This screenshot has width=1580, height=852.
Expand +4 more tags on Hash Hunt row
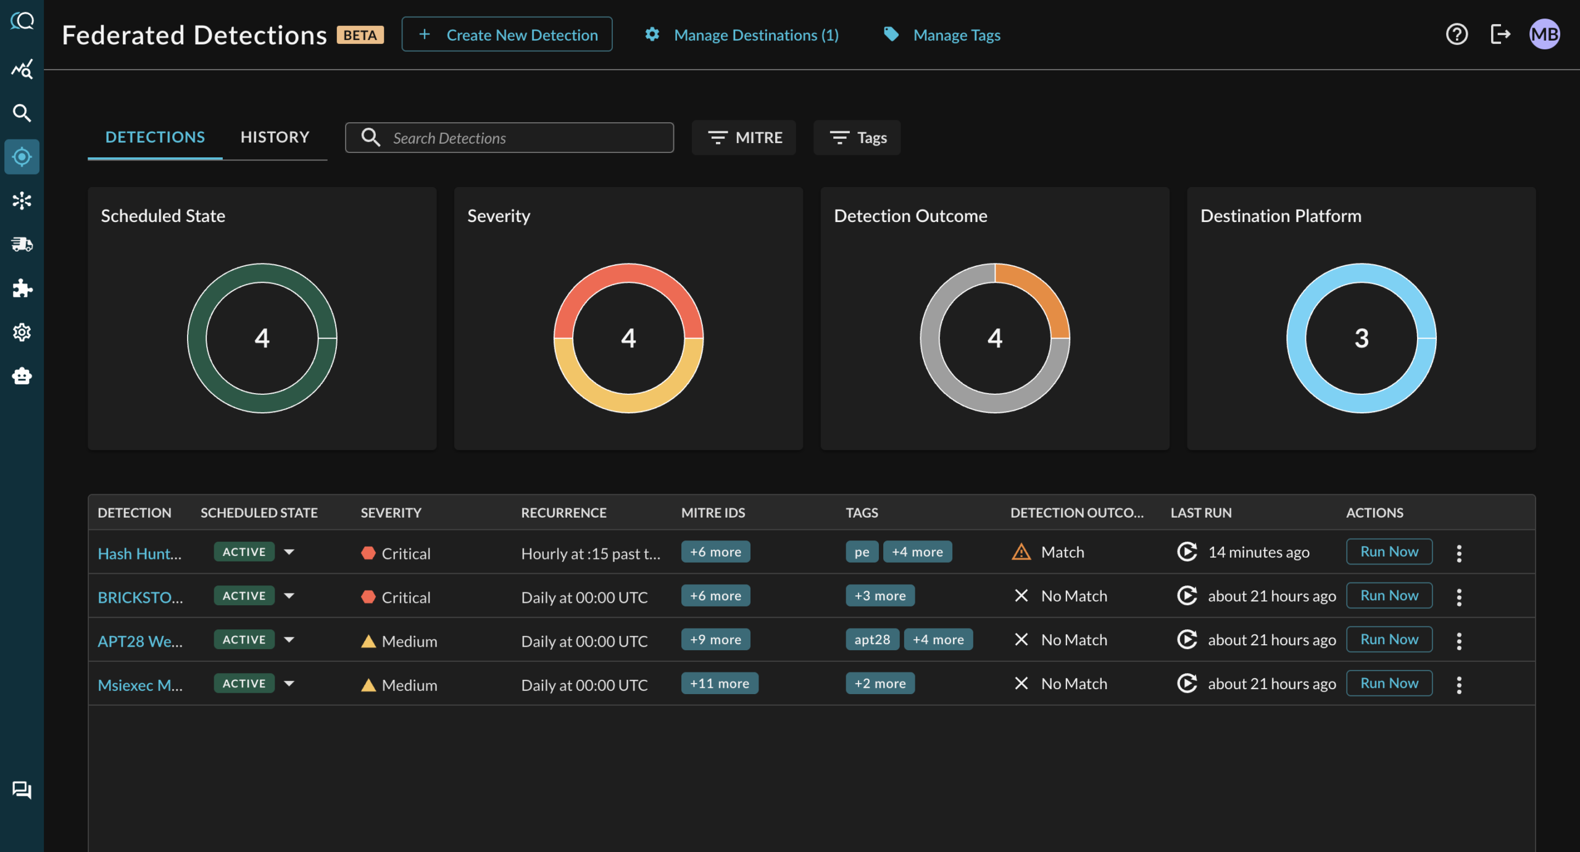click(918, 552)
